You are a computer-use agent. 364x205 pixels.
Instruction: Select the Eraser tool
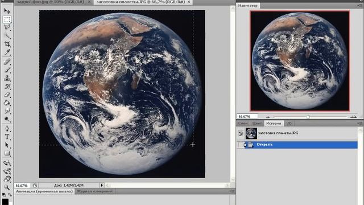(7, 95)
